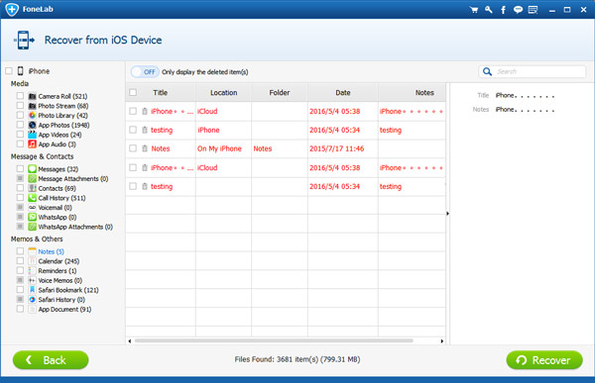Click the App Photos icon
The image size is (595, 383).
(x=33, y=125)
